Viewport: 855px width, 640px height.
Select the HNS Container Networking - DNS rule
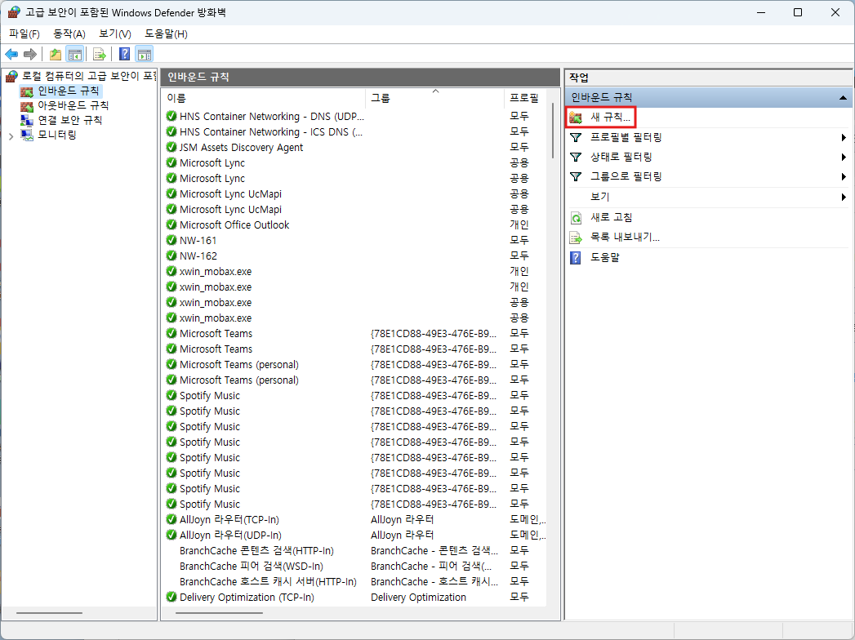354,116
